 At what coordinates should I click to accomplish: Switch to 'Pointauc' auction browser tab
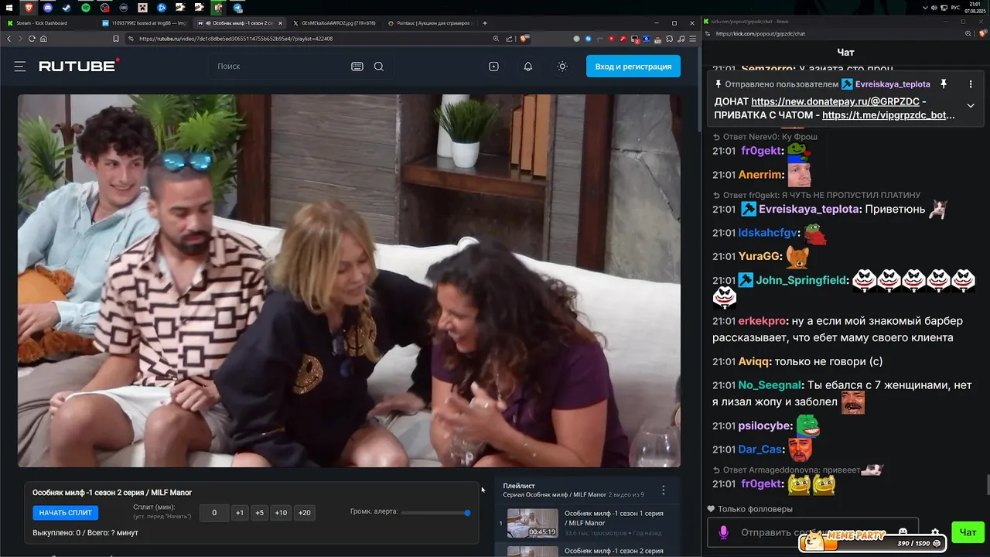click(431, 23)
